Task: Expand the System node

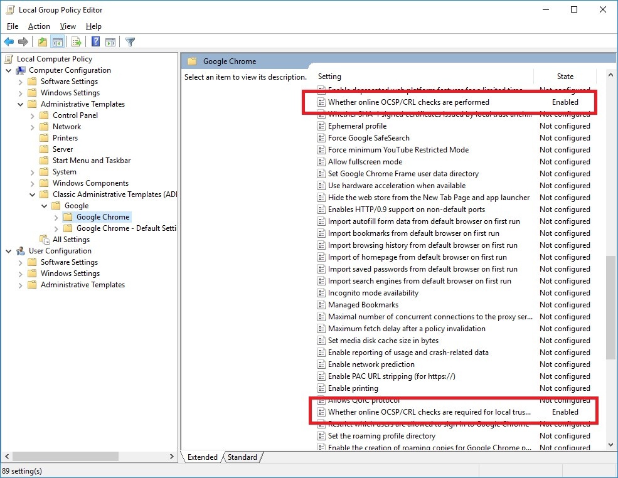Action: point(33,173)
